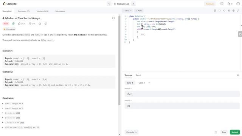The height and width of the screenshot is (136, 242).
Task: Click the streak flame icon
Action: [x=229, y=4]
